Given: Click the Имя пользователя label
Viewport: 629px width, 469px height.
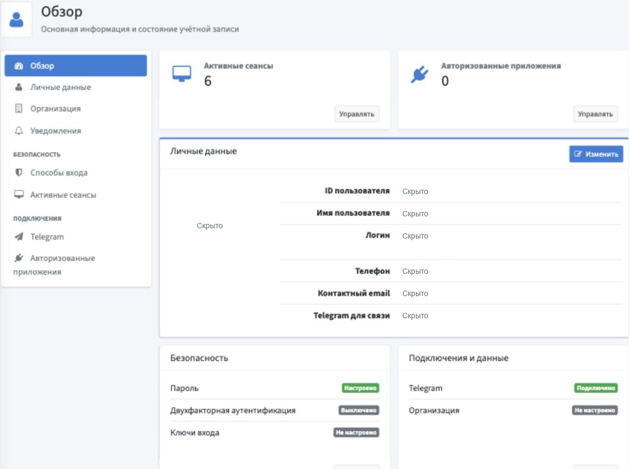Looking at the screenshot, I should pyautogui.click(x=353, y=213).
